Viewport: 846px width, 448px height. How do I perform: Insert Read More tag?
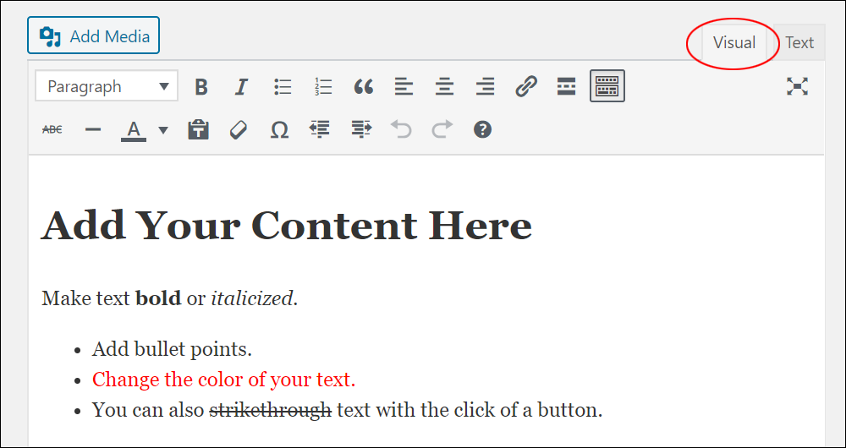point(567,86)
